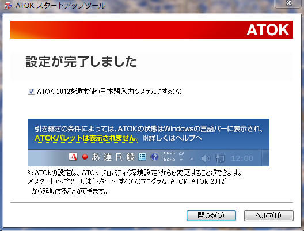Click the KANA indicator in language bar
This screenshot has height=231, width=304.
169,160
